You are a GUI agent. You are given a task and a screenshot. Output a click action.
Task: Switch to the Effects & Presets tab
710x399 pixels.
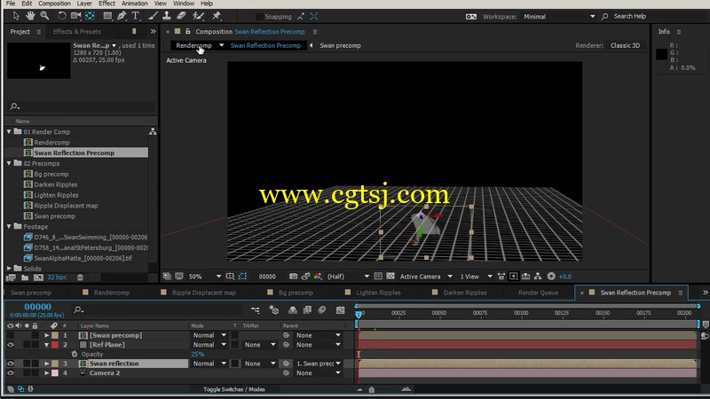click(76, 31)
